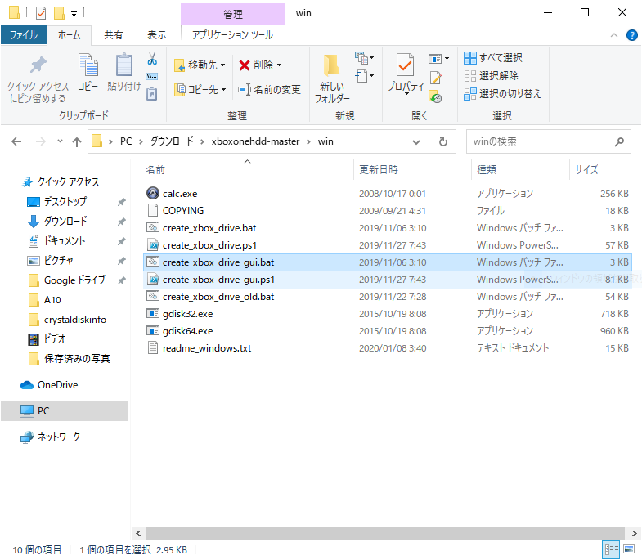Viewport: 642px width, 560px height.
Task: Click the Refresh icon next to address bar
Action: coord(442,141)
